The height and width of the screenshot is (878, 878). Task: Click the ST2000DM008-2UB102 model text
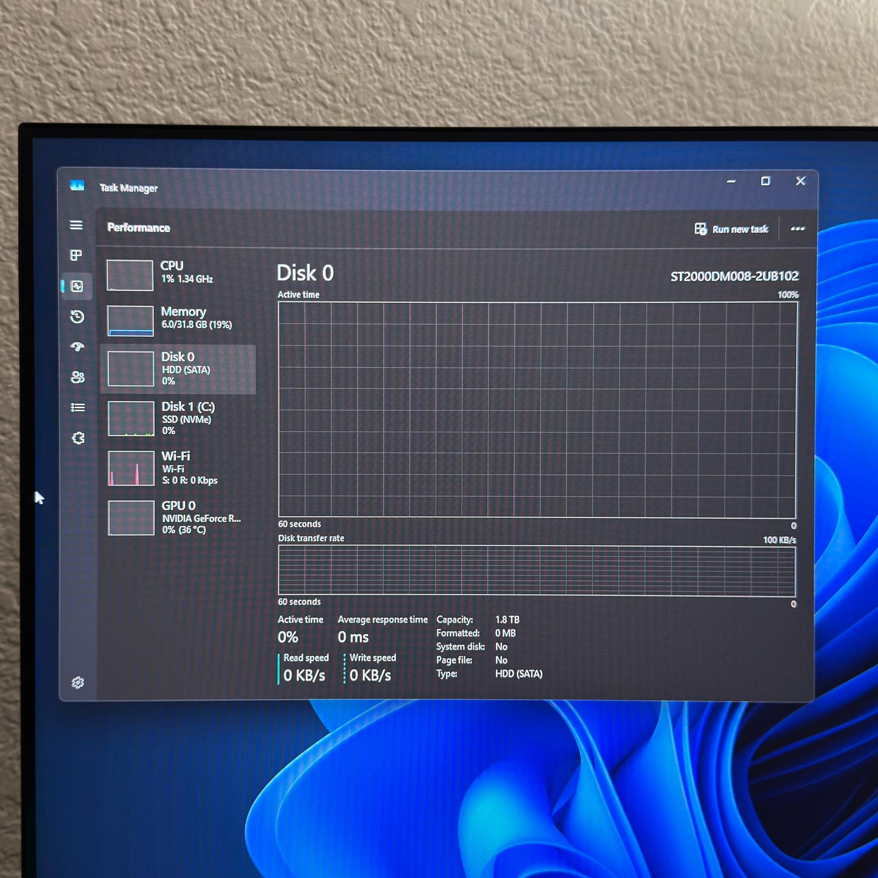[734, 277]
